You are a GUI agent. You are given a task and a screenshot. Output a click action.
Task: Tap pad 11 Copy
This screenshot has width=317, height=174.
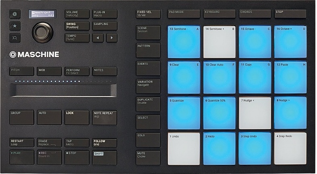[255, 78]
